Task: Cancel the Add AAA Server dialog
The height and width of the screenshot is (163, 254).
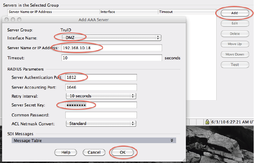Action: (94, 152)
